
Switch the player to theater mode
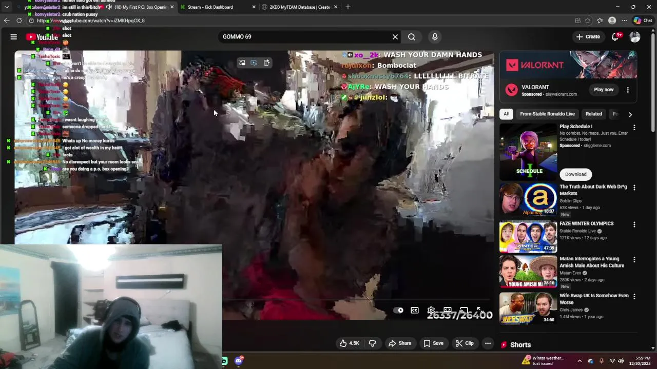(x=448, y=310)
